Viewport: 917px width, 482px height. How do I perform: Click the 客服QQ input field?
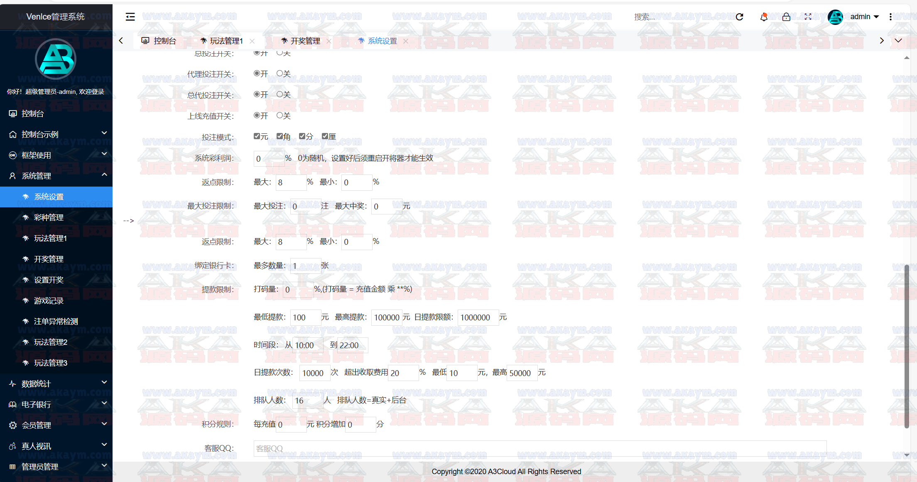(x=539, y=448)
